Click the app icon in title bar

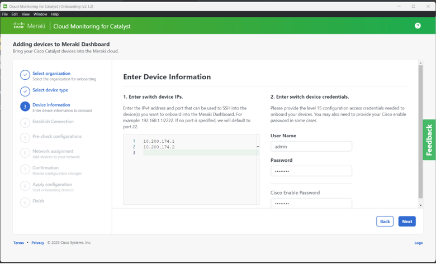(5, 6)
